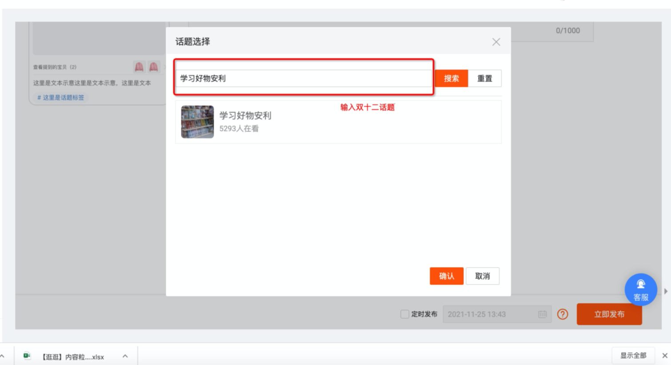Expand the right-side panel arrow

(x=666, y=291)
